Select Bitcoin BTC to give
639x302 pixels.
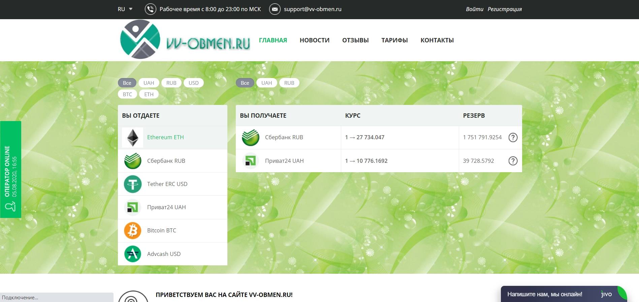click(x=172, y=230)
